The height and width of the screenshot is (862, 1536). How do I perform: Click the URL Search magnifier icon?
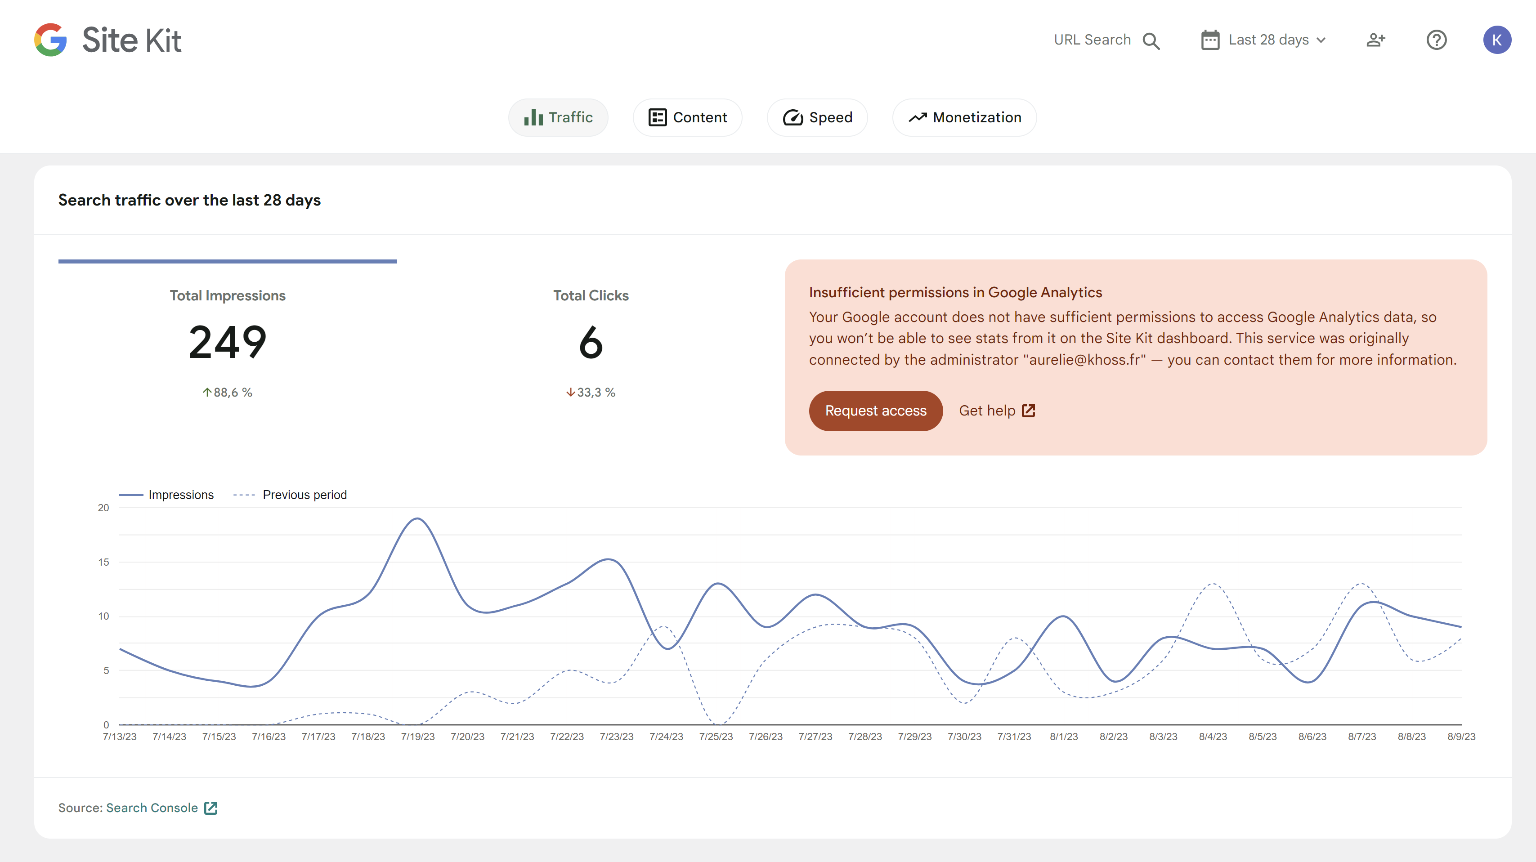1151,40
